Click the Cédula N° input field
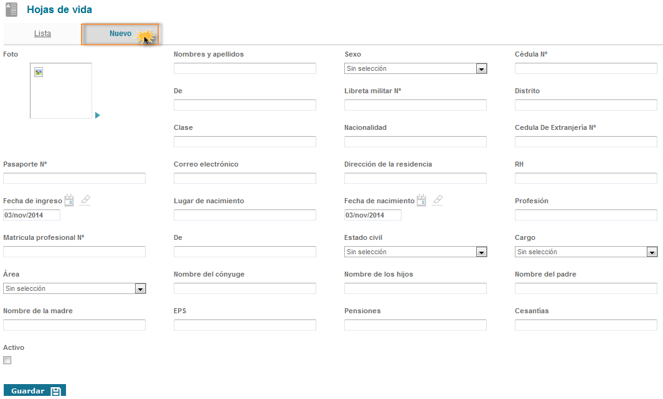This screenshot has height=399, width=663. (x=586, y=68)
